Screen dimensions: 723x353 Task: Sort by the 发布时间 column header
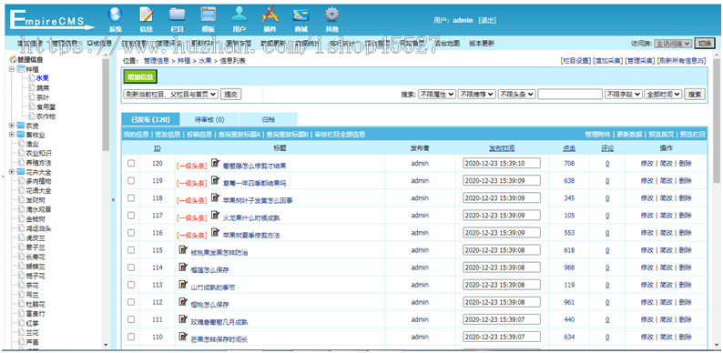pos(502,148)
